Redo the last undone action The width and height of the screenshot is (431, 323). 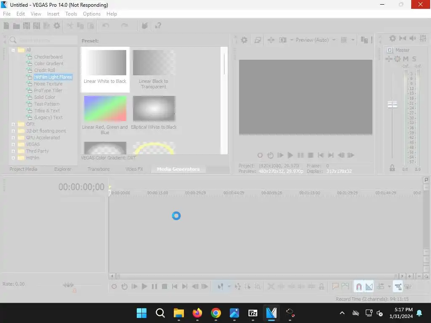pyautogui.click(x=125, y=26)
